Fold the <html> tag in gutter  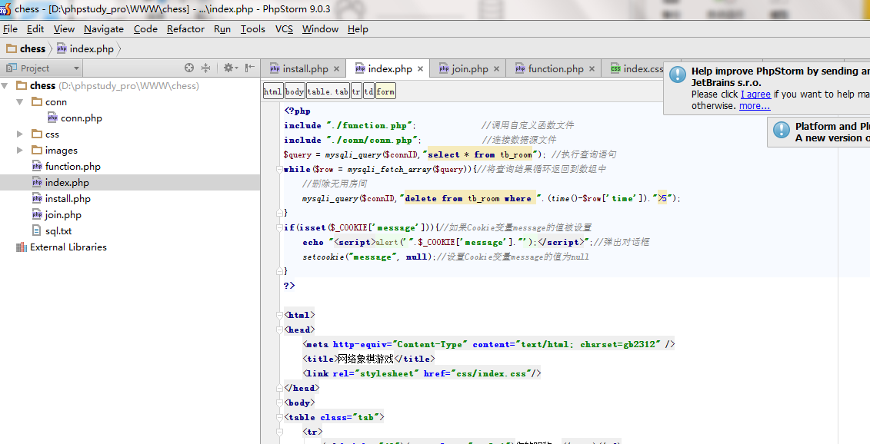coord(279,315)
